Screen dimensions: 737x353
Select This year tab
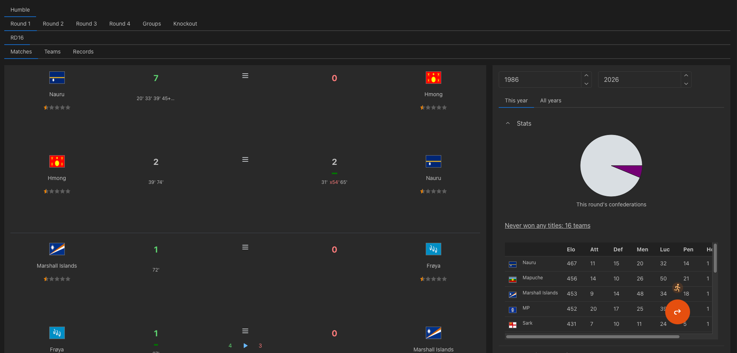(x=516, y=100)
